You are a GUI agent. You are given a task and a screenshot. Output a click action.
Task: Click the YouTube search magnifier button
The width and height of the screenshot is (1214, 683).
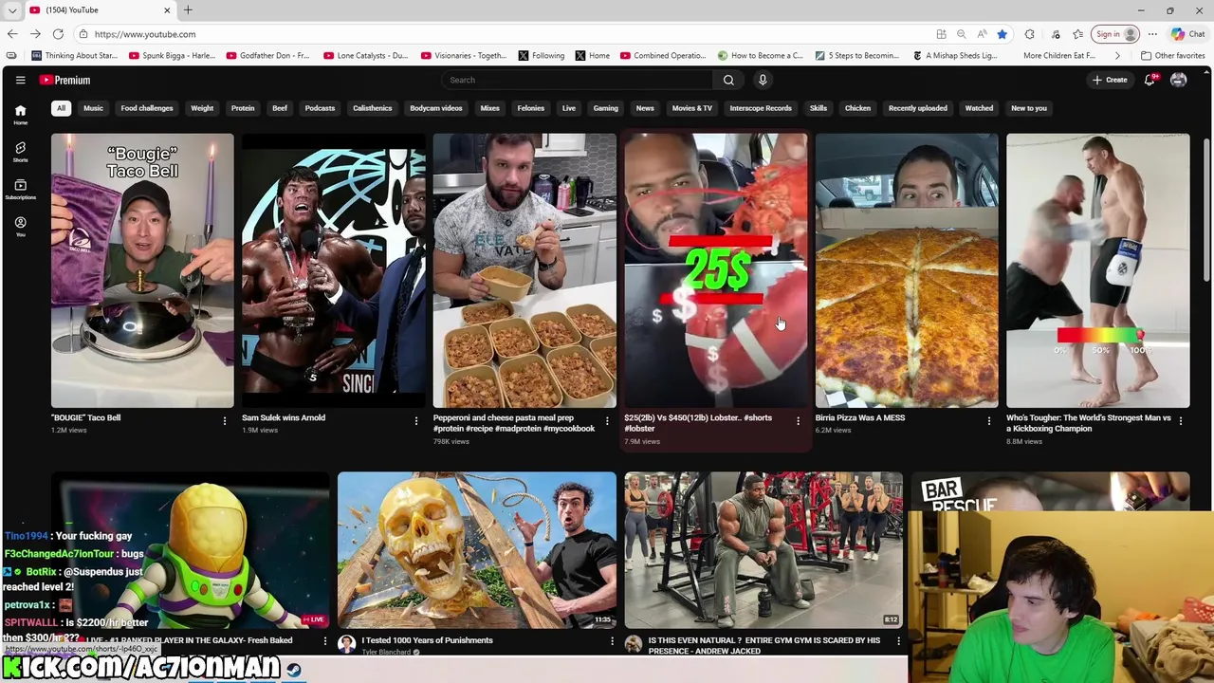[728, 80]
